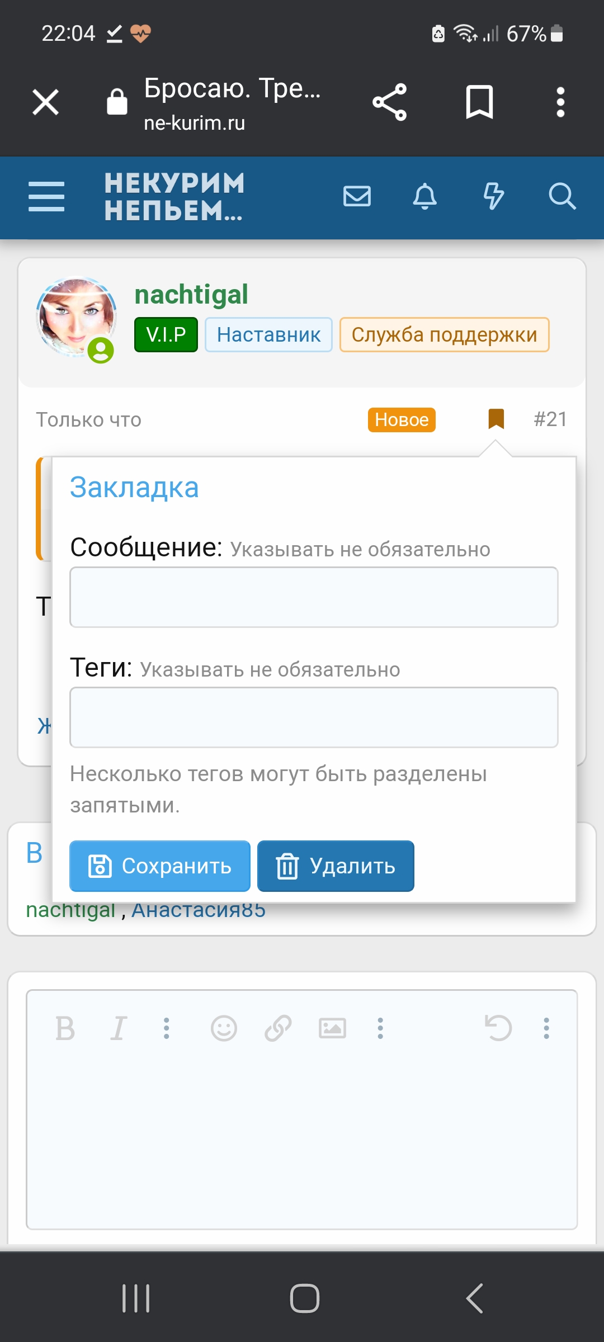
Task: Focus the Сообщение input field
Action: (x=314, y=597)
